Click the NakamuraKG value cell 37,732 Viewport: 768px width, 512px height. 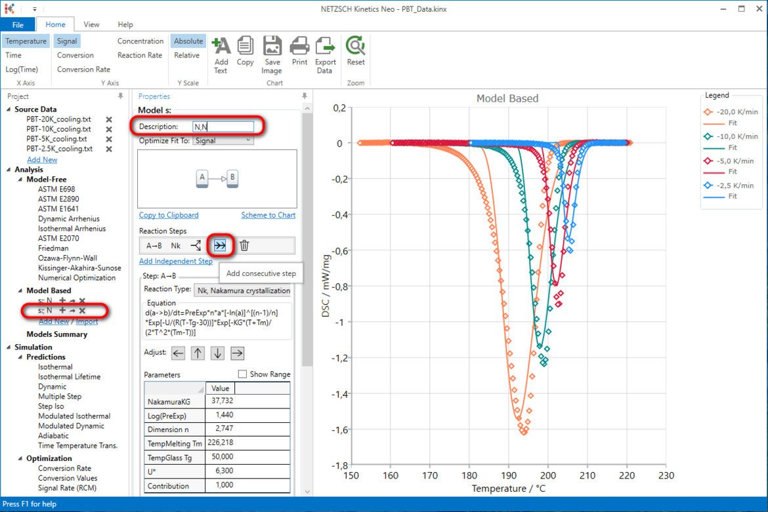click(248, 401)
